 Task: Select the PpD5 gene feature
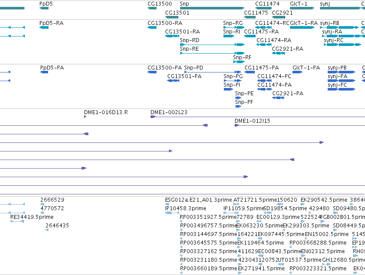pyautogui.click(x=44, y=8)
